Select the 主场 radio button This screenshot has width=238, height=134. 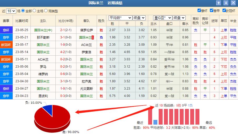tap(34, 11)
